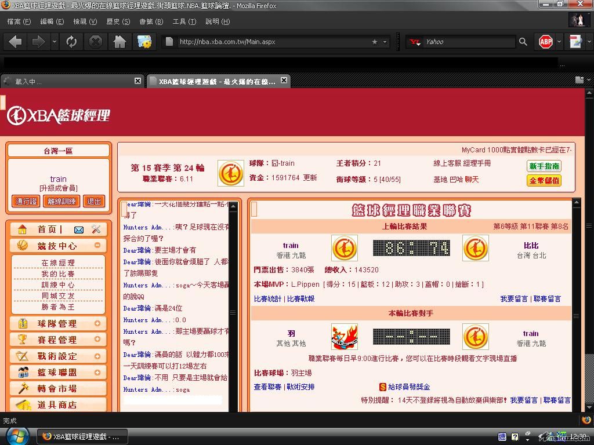Expand the 賽程管理 section
This screenshot has height=445, width=594.
[97, 340]
